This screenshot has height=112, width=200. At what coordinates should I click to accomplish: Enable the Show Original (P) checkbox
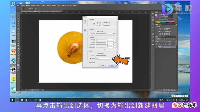point(103,26)
